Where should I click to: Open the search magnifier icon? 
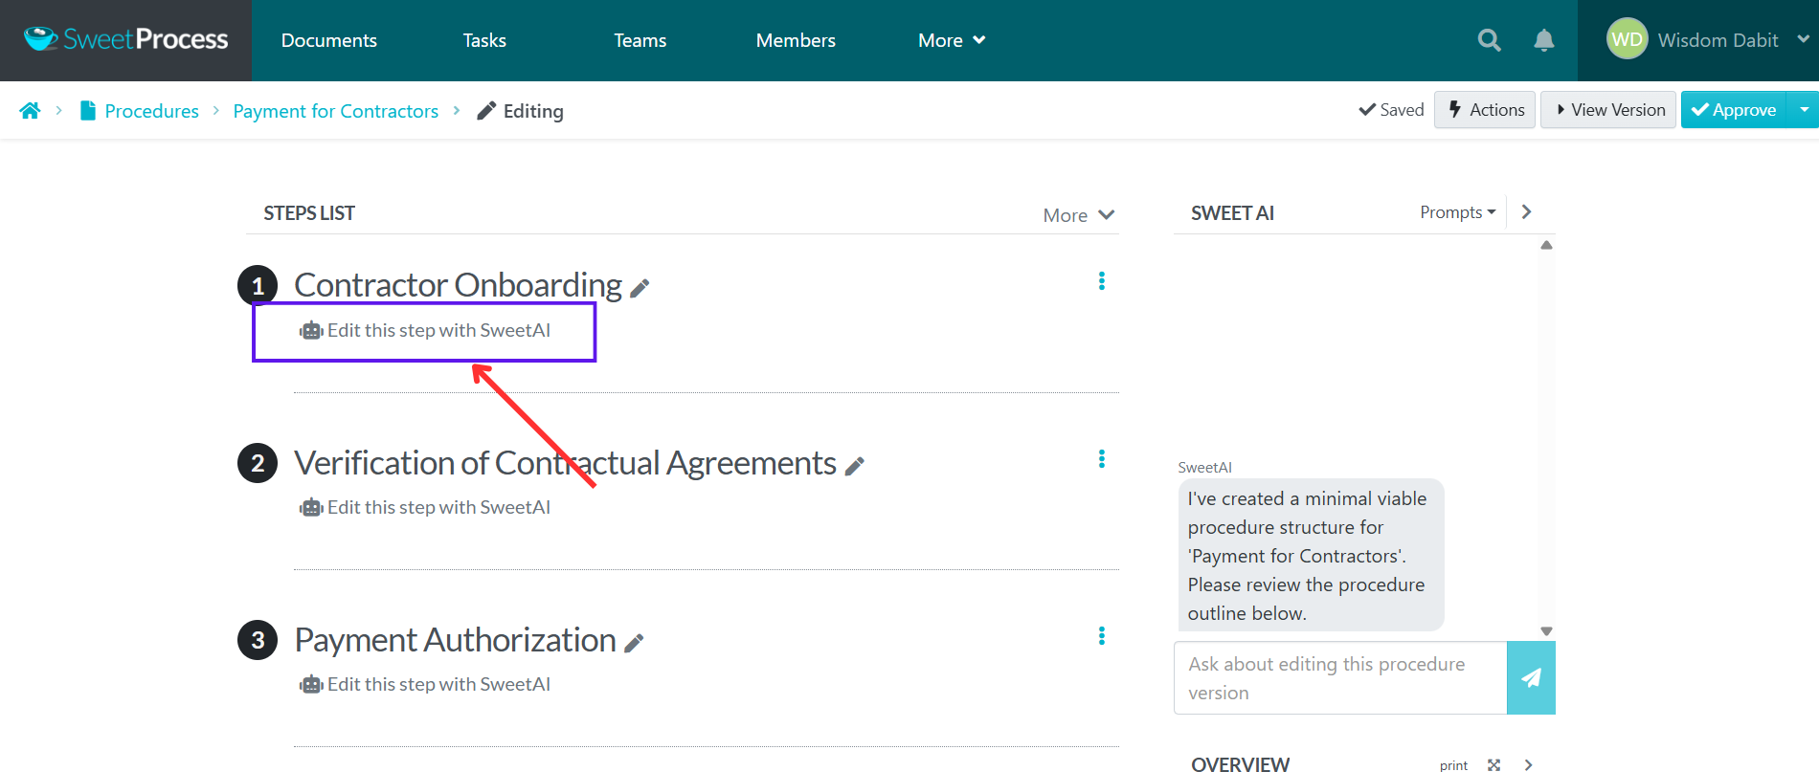click(x=1489, y=40)
